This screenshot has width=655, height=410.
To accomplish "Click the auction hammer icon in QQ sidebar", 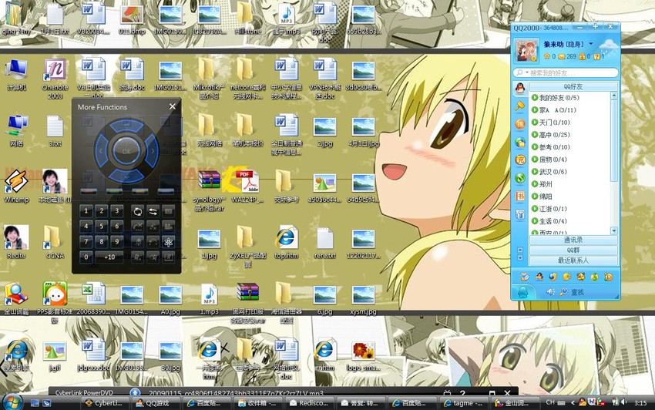I will click(x=520, y=106).
